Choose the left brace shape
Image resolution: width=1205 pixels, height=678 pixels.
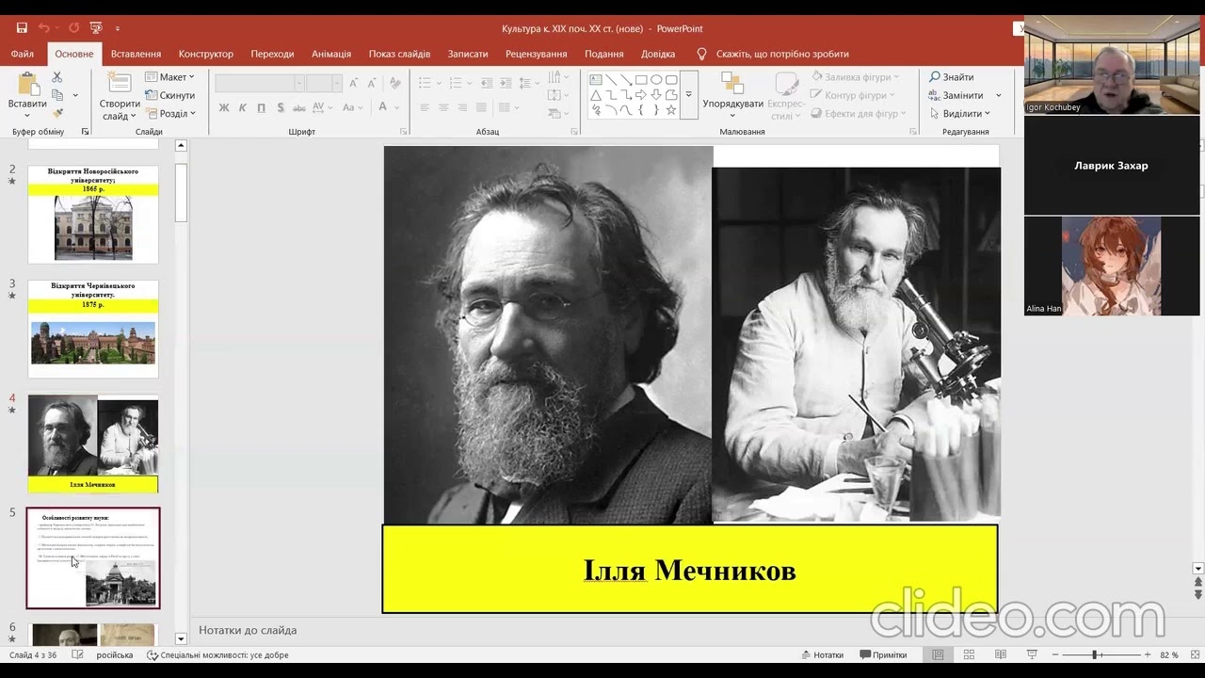point(641,110)
